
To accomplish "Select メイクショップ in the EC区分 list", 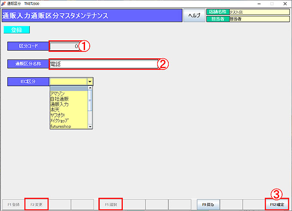I will [69, 121].
